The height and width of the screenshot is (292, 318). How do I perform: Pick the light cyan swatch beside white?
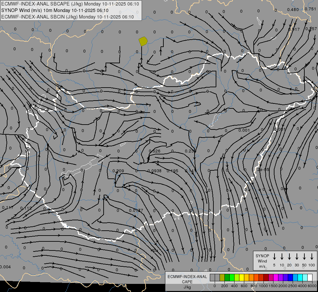click(x=305, y=278)
